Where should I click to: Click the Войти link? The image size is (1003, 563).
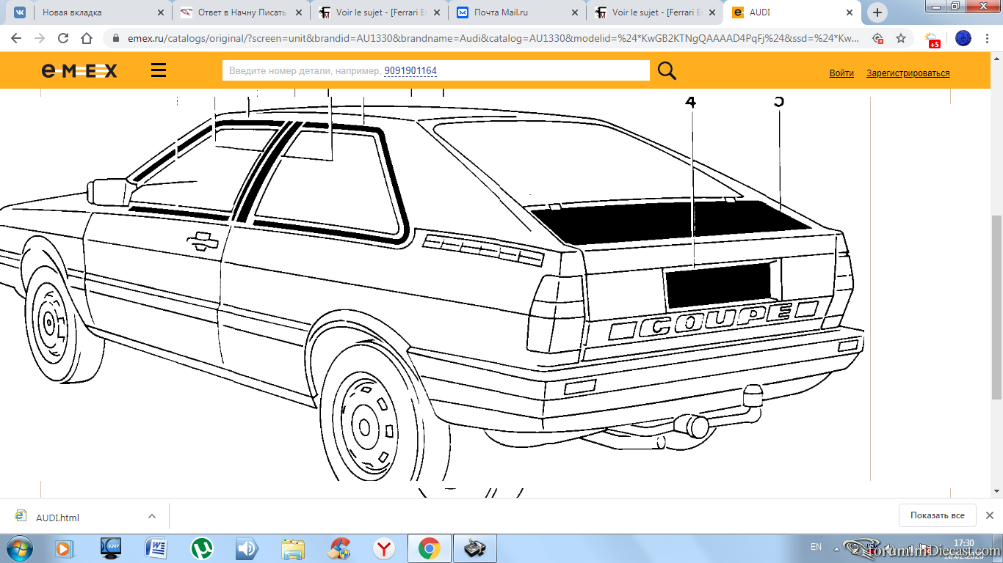pos(841,73)
